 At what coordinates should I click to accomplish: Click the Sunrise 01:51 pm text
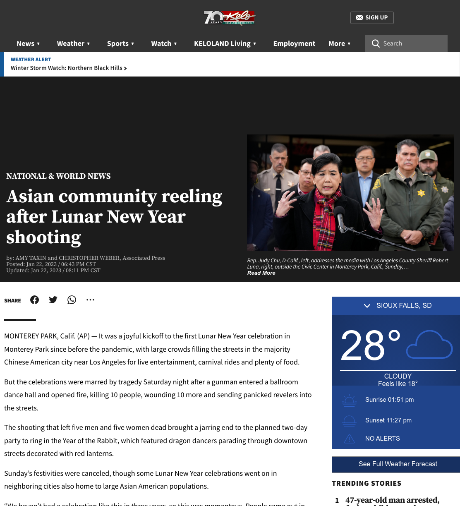point(389,400)
